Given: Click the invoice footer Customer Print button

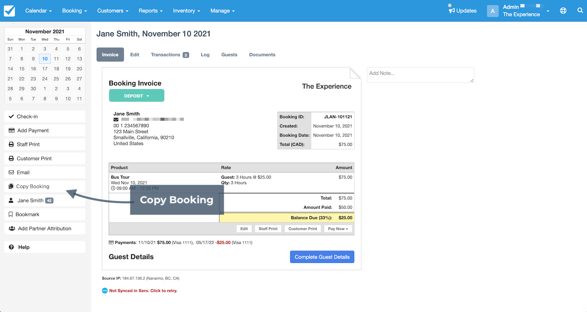Looking at the screenshot, I should [x=303, y=228].
